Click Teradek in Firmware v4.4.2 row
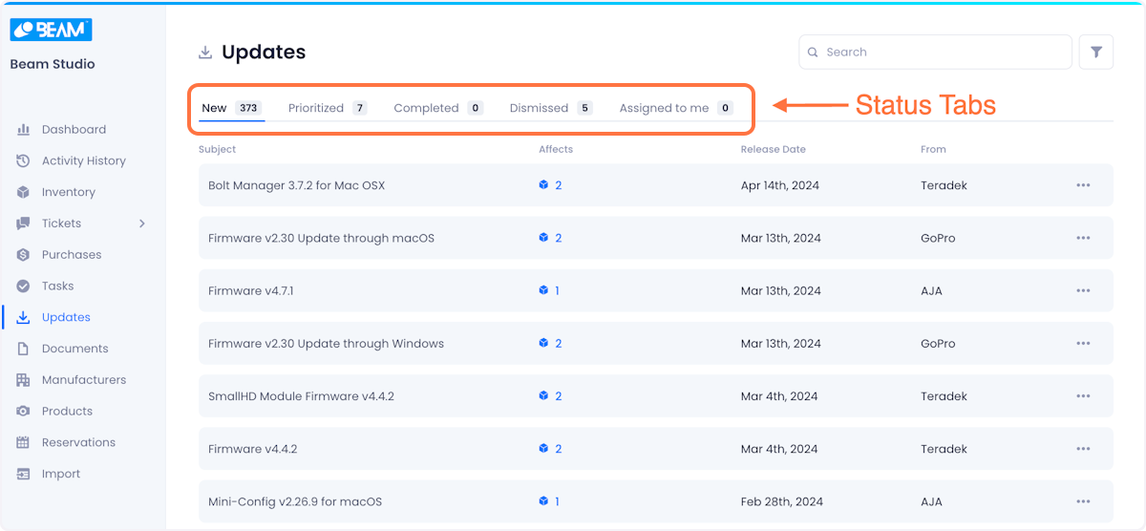 pos(944,449)
